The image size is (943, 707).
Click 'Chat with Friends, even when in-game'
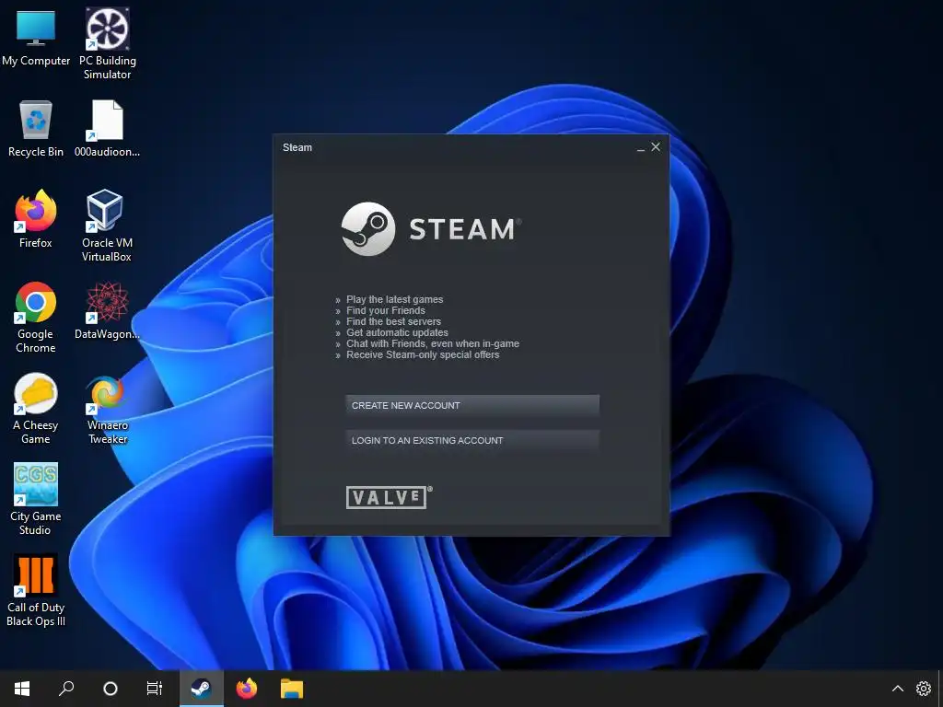[433, 344]
